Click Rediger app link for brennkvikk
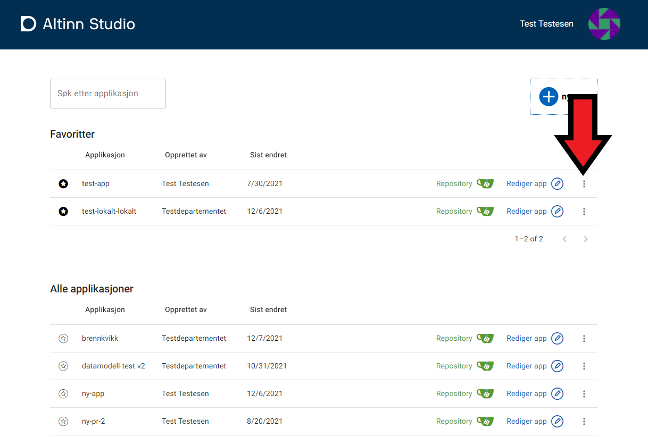The height and width of the screenshot is (437, 648). pos(526,339)
